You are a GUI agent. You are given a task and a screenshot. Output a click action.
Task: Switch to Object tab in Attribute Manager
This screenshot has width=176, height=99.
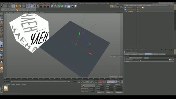pyautogui.click(x=141, y=54)
